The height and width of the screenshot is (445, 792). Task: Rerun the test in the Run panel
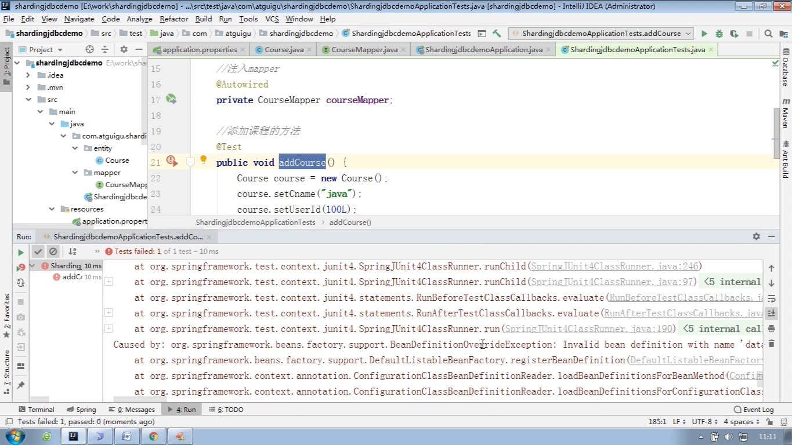click(x=21, y=252)
